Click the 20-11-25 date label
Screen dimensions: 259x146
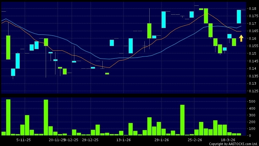[x=57, y=140]
